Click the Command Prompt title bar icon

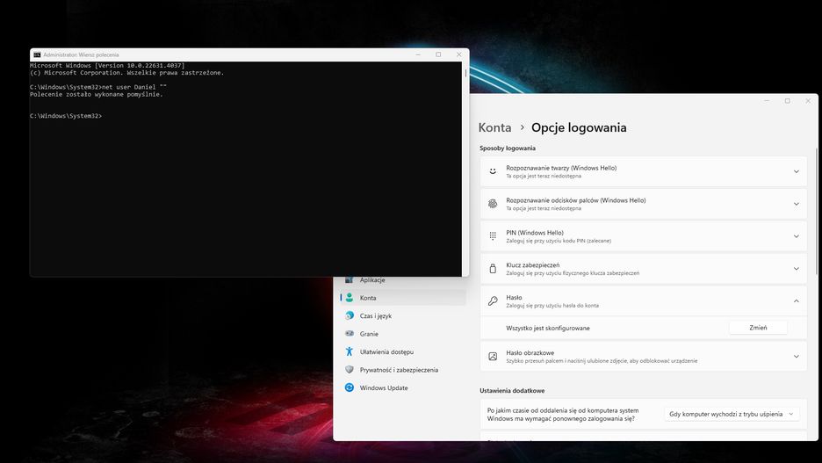[x=37, y=54]
